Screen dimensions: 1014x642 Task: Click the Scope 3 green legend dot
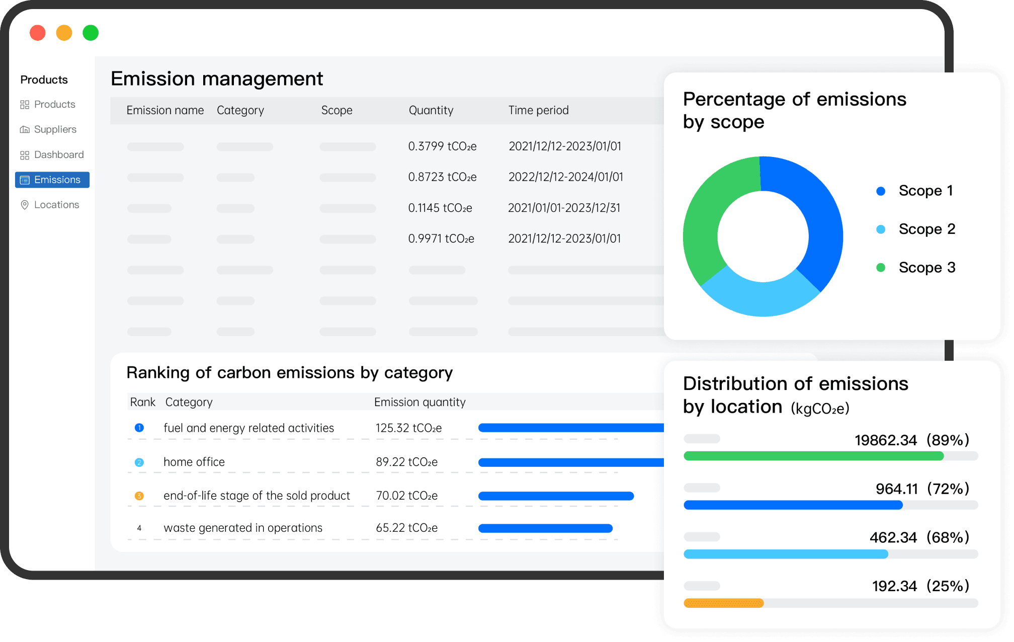click(x=880, y=267)
